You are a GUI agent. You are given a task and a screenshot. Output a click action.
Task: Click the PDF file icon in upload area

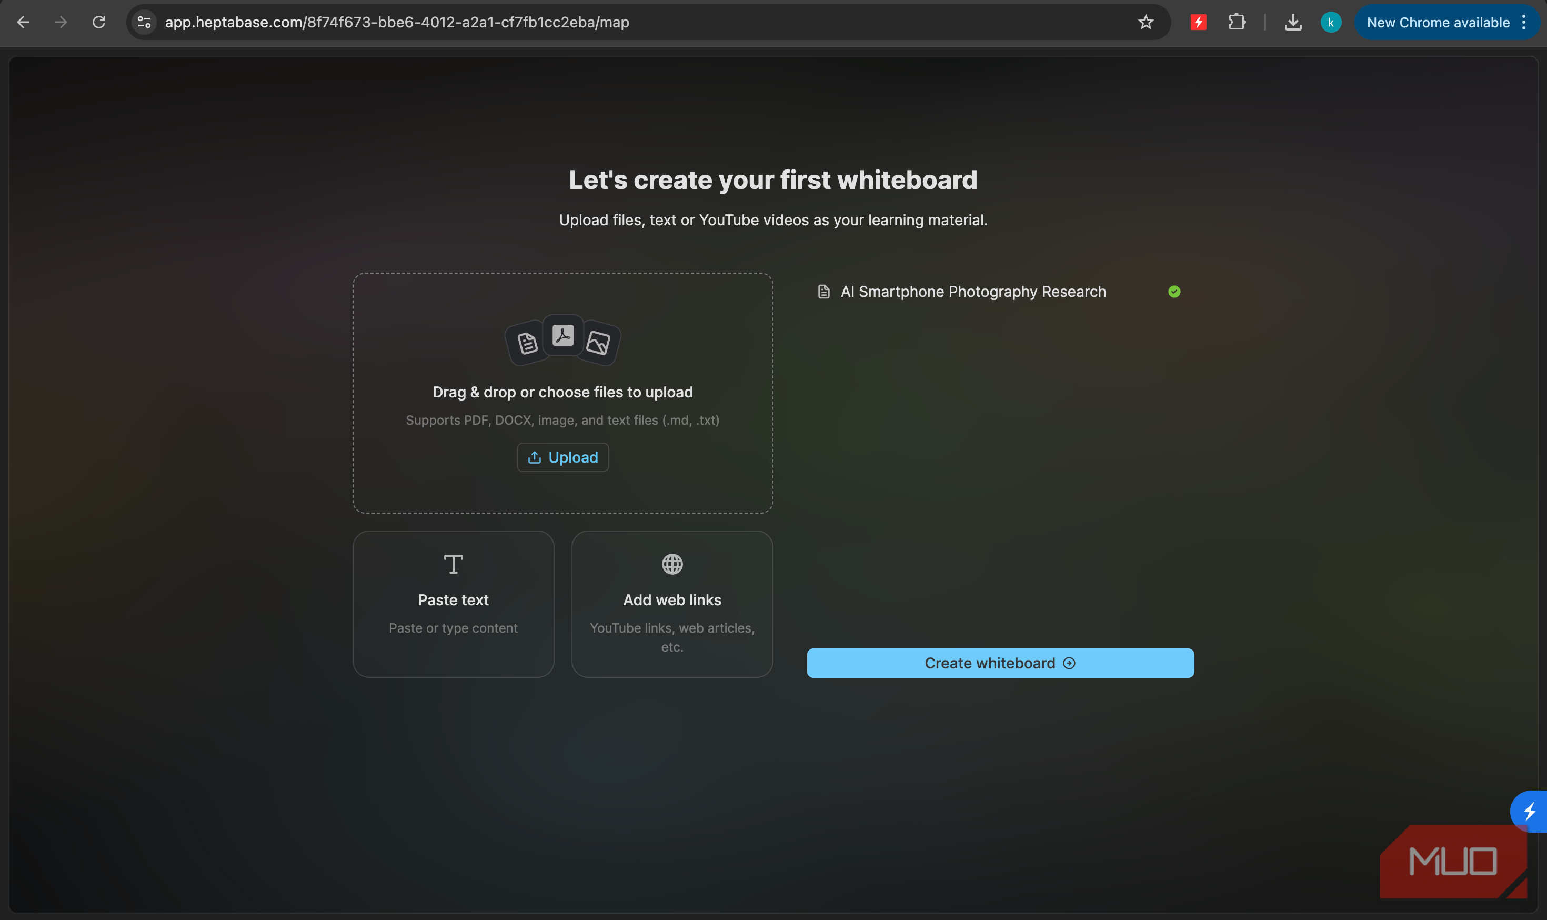(563, 335)
